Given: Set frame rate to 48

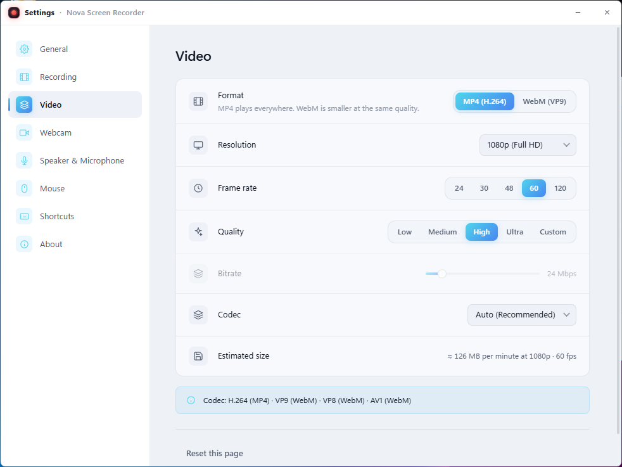Looking at the screenshot, I should pos(509,188).
